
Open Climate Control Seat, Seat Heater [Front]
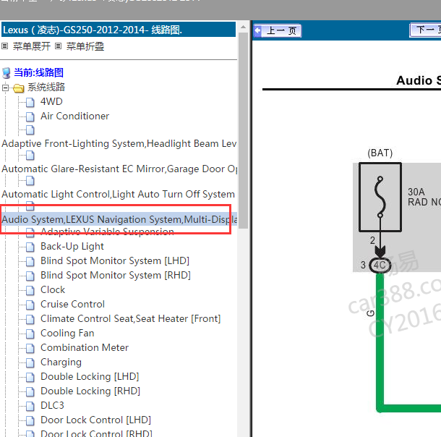[x=131, y=318]
